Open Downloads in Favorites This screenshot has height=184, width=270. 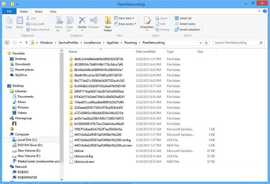(x=20, y=64)
